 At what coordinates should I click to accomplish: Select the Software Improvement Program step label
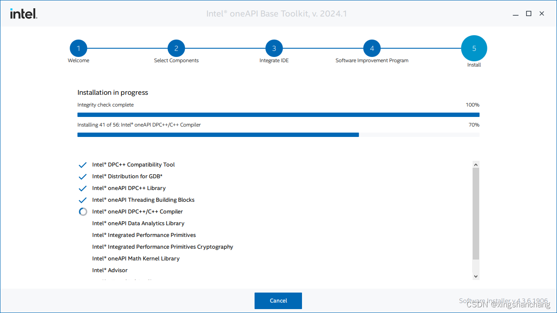pos(372,60)
